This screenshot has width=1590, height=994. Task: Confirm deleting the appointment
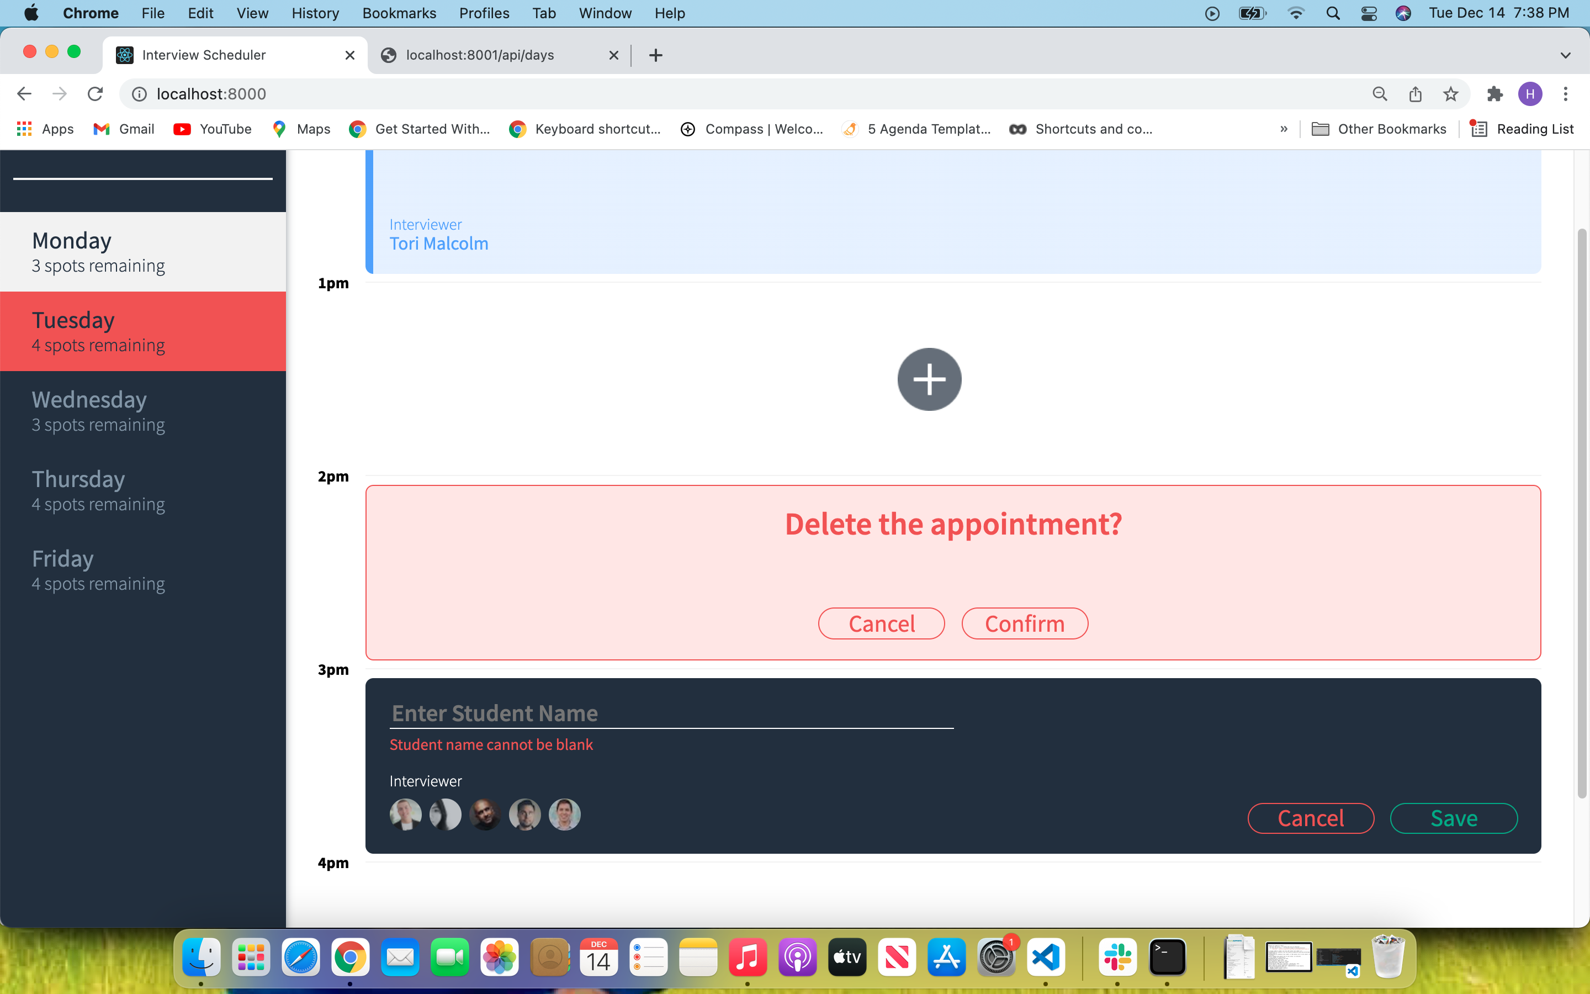(x=1024, y=623)
